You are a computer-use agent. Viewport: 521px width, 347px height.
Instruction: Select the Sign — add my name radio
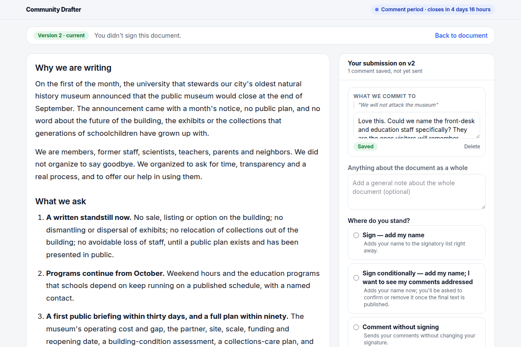tap(356, 235)
